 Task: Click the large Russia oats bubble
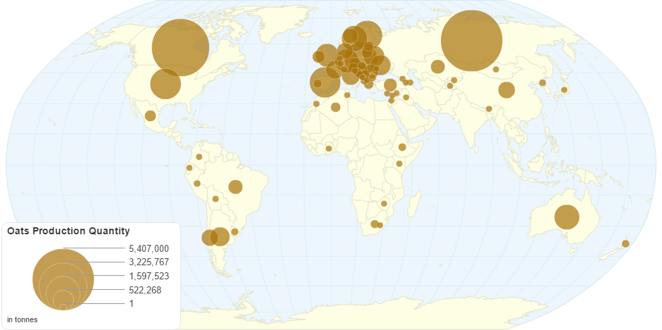(471, 40)
